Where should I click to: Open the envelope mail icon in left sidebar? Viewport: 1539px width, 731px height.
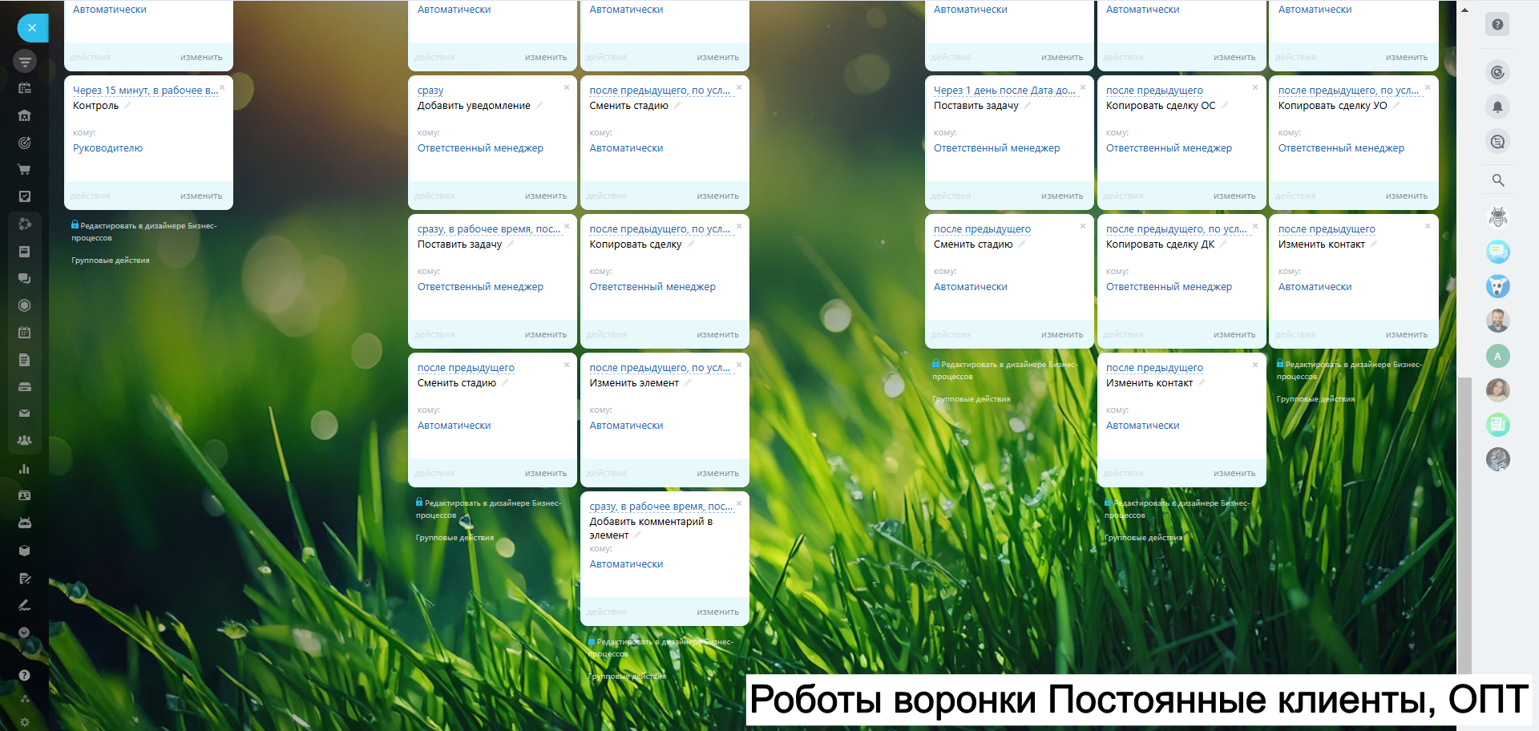24,414
